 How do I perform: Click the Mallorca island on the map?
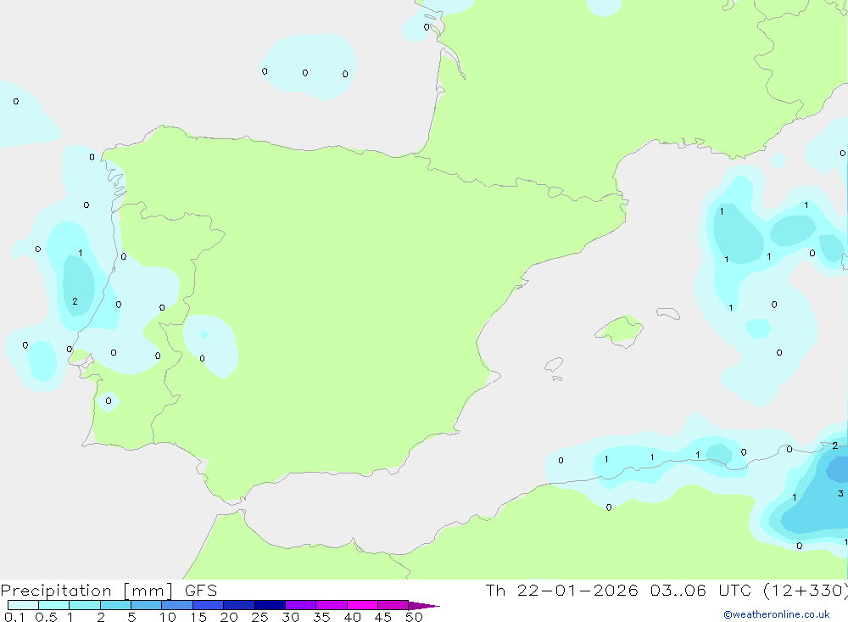pos(620,330)
